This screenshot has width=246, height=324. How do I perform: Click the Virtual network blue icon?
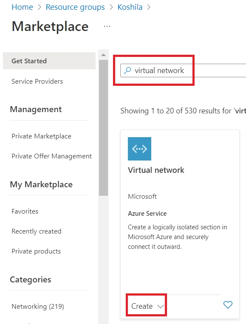pos(139,149)
